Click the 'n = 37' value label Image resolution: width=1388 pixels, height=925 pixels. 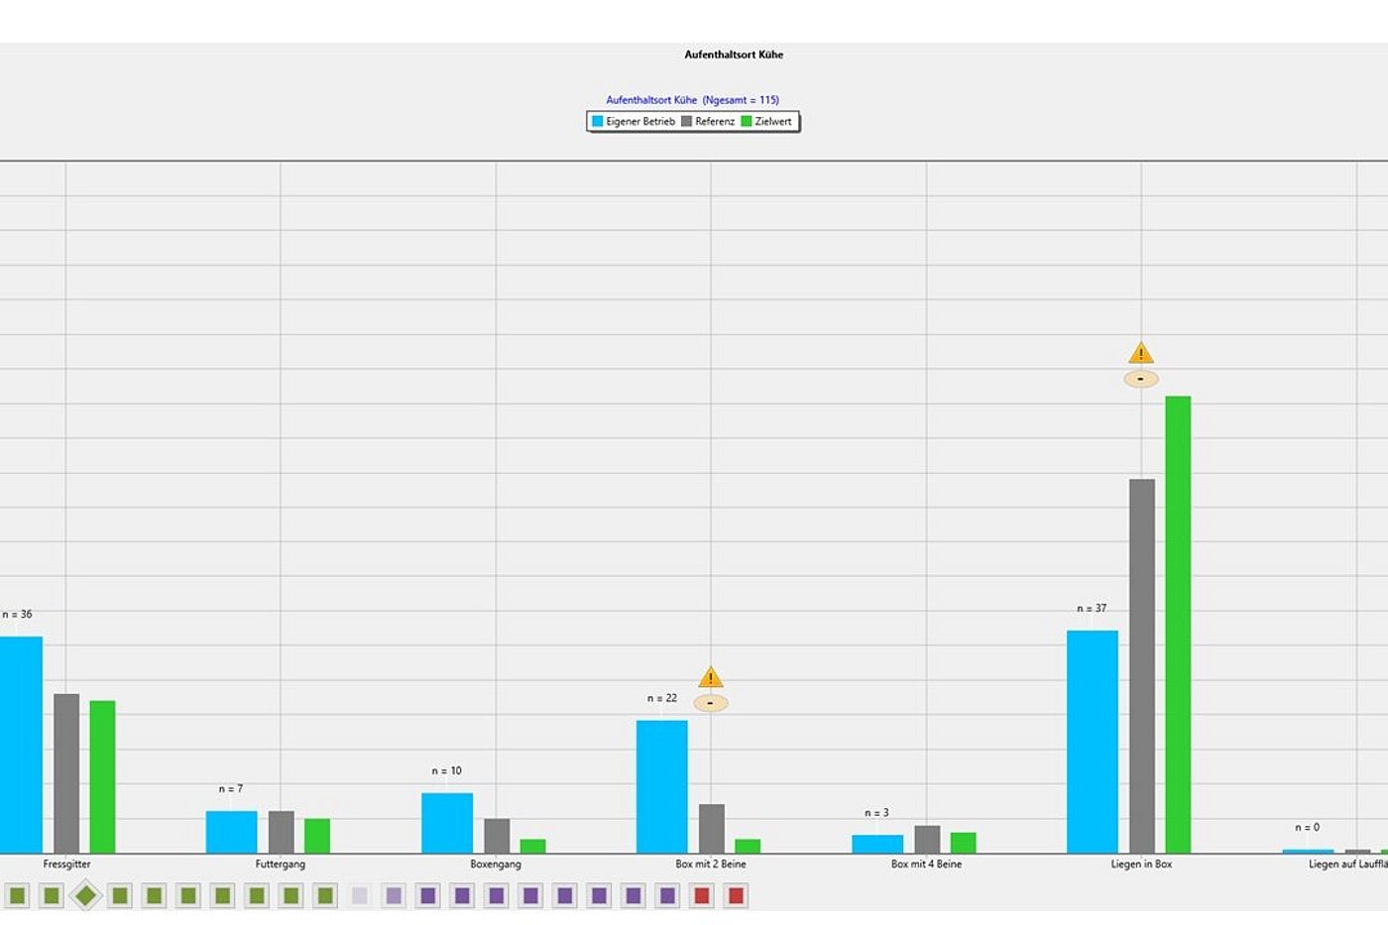click(x=1092, y=609)
